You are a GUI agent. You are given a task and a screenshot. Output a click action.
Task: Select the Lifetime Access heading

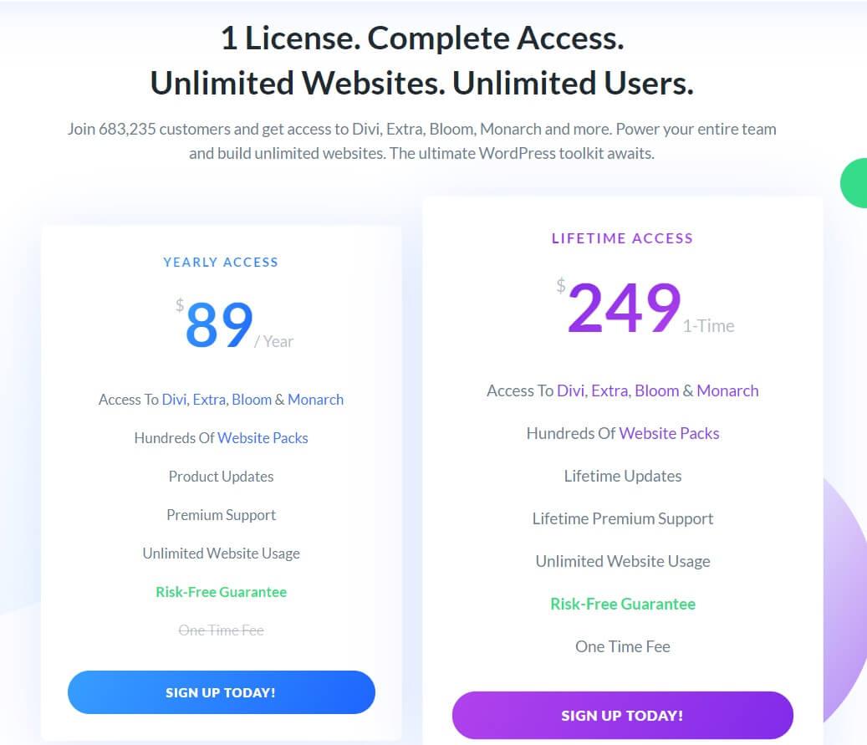click(x=623, y=238)
